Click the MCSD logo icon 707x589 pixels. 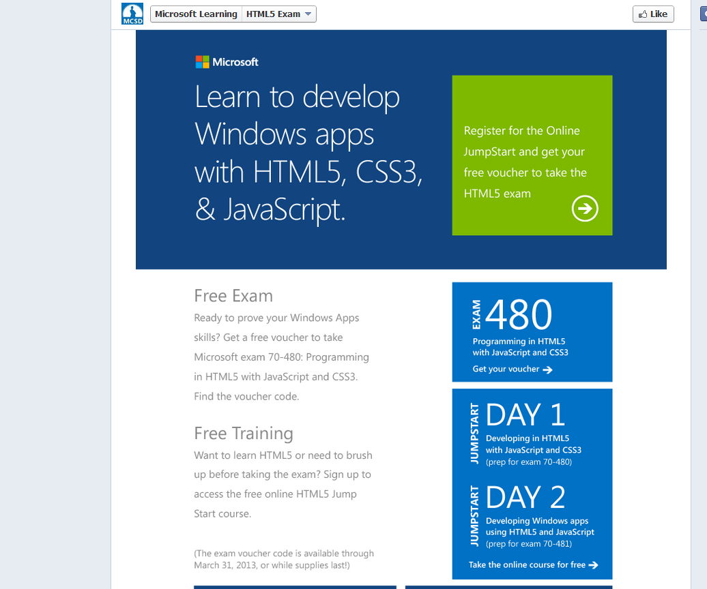(x=132, y=14)
